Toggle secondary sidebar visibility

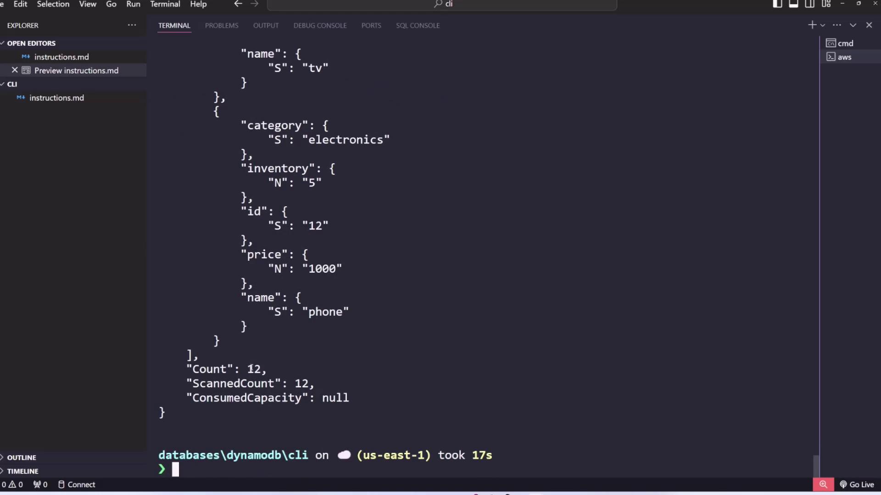click(810, 4)
